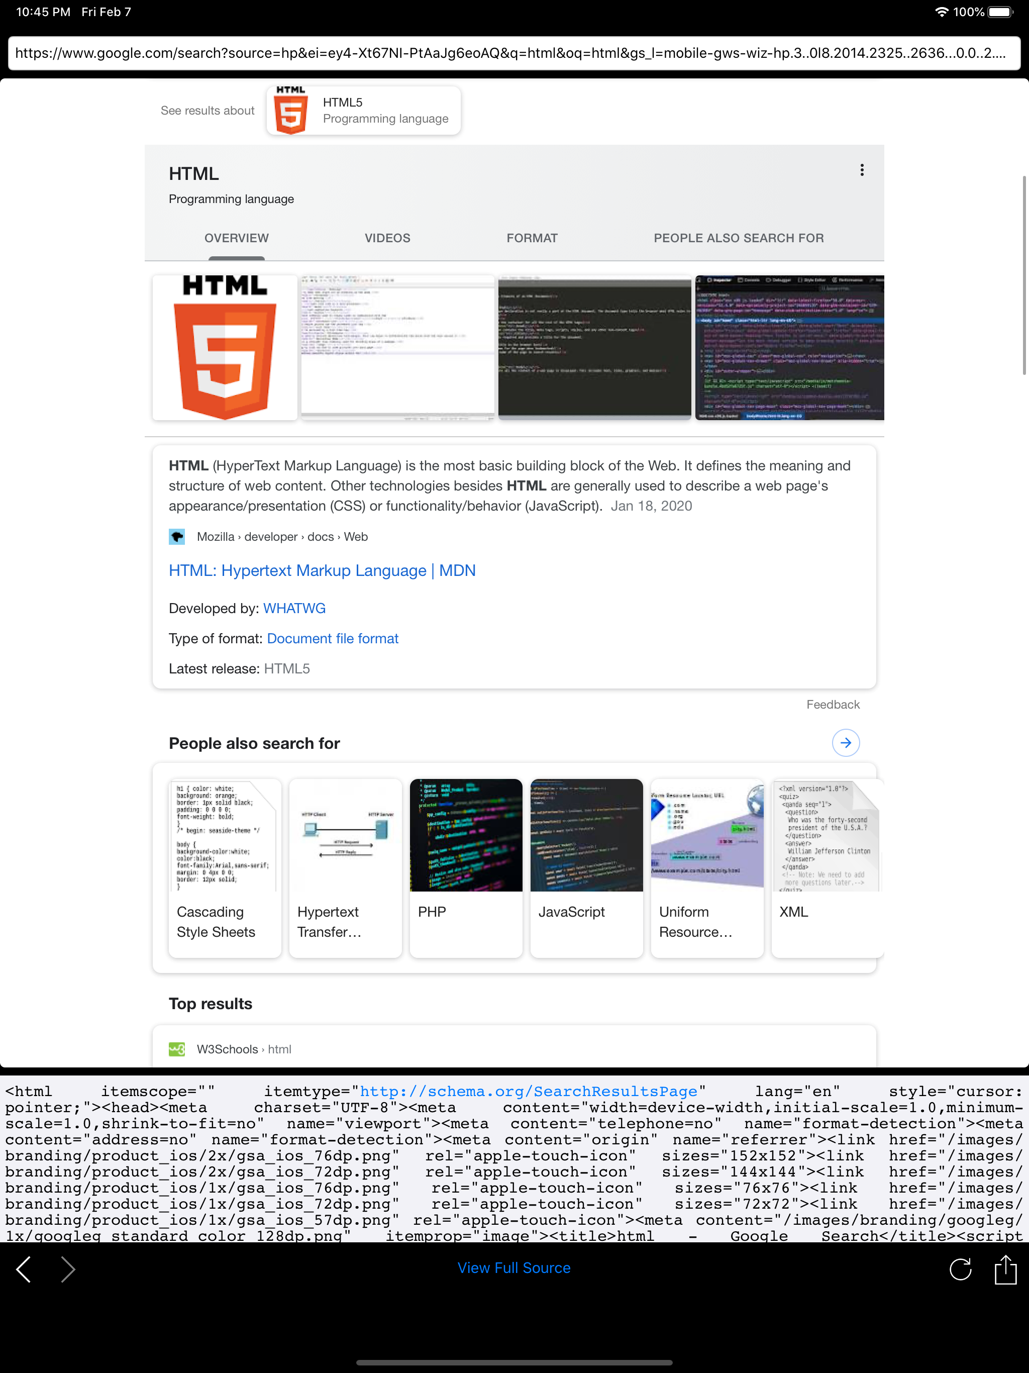Tap the battery indicator in status bar
Viewport: 1029px width, 1373px height.
(1000, 12)
